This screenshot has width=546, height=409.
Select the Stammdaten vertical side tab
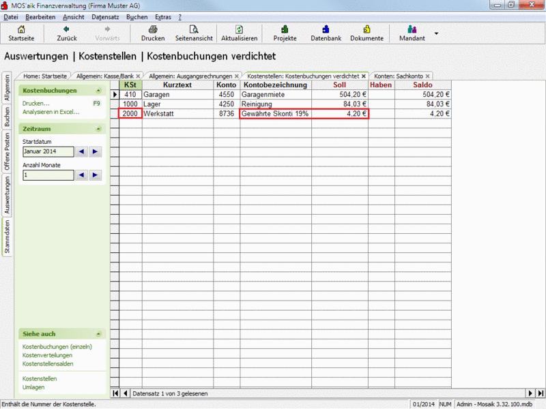pos(7,237)
